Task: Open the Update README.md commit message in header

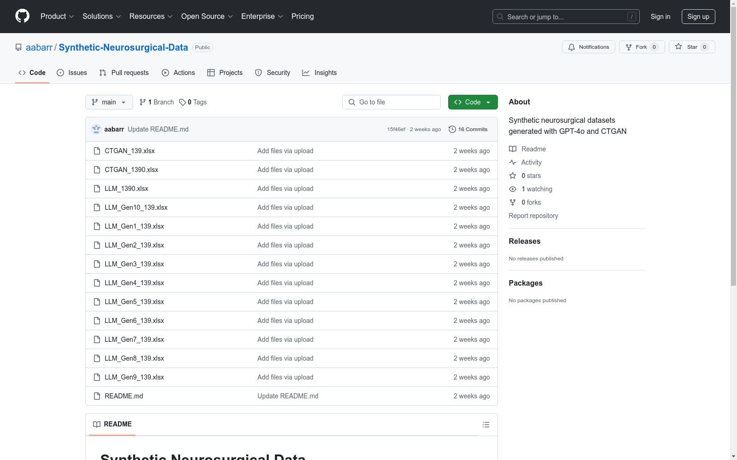Action: [x=158, y=129]
